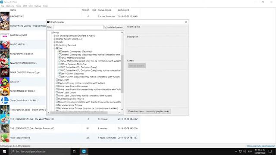Toggle the Installed games checkbox
The image size is (276, 155).
(106, 27)
